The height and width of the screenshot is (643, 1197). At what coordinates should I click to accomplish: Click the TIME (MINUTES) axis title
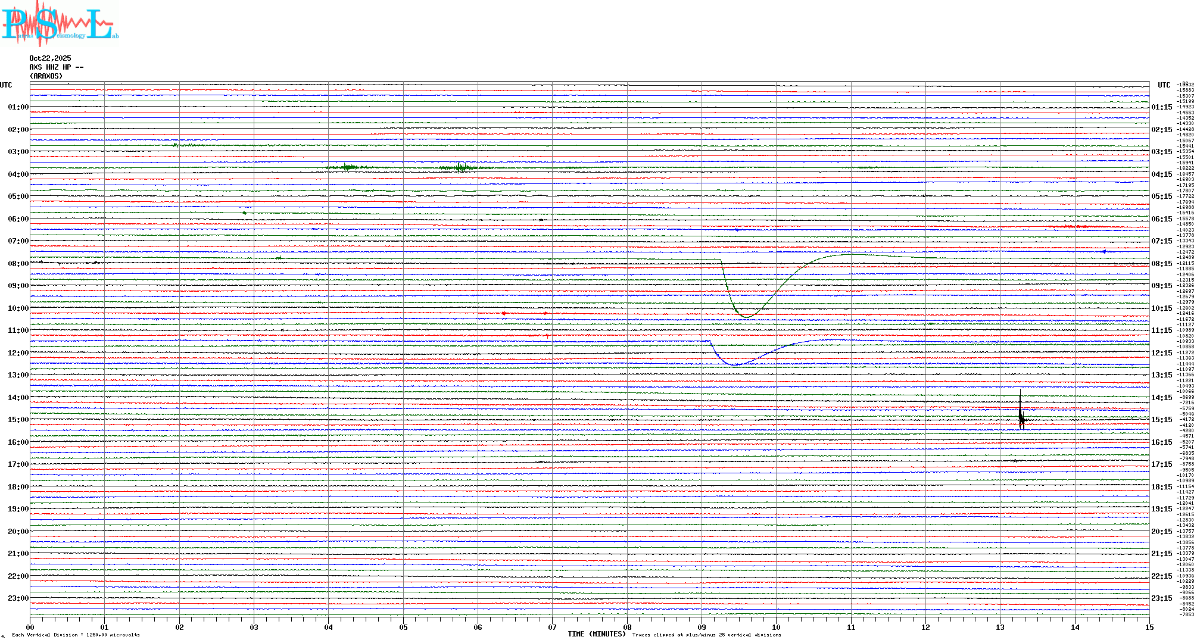(596, 634)
